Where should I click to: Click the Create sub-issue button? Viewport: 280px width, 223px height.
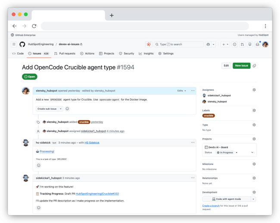point(47,109)
